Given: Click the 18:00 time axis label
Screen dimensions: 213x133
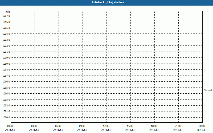Looking at the screenshot, I should tap(154, 126).
